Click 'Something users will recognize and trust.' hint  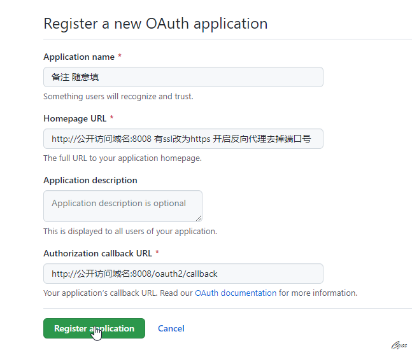[118, 96]
